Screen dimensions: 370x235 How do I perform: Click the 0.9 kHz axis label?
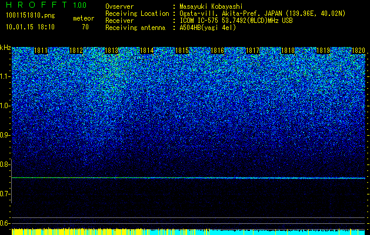tap(5, 135)
